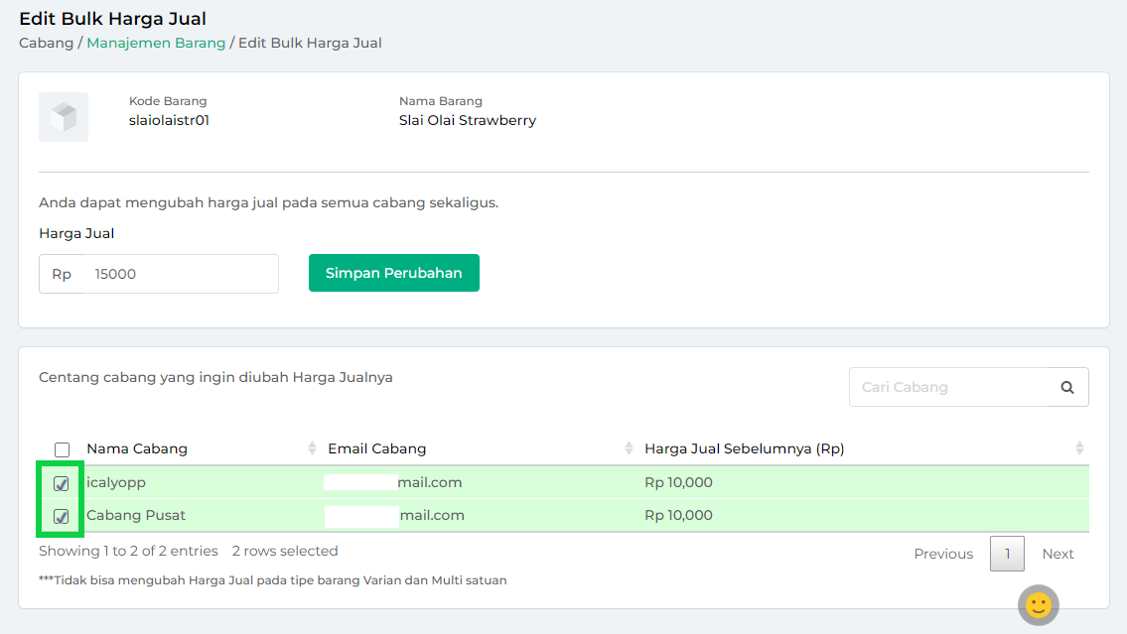Open the smiley face feedback widget

[1038, 604]
